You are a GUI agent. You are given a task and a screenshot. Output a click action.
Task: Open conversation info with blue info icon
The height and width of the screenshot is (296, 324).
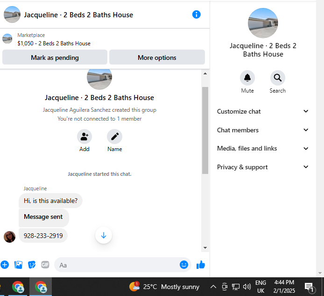(x=196, y=14)
